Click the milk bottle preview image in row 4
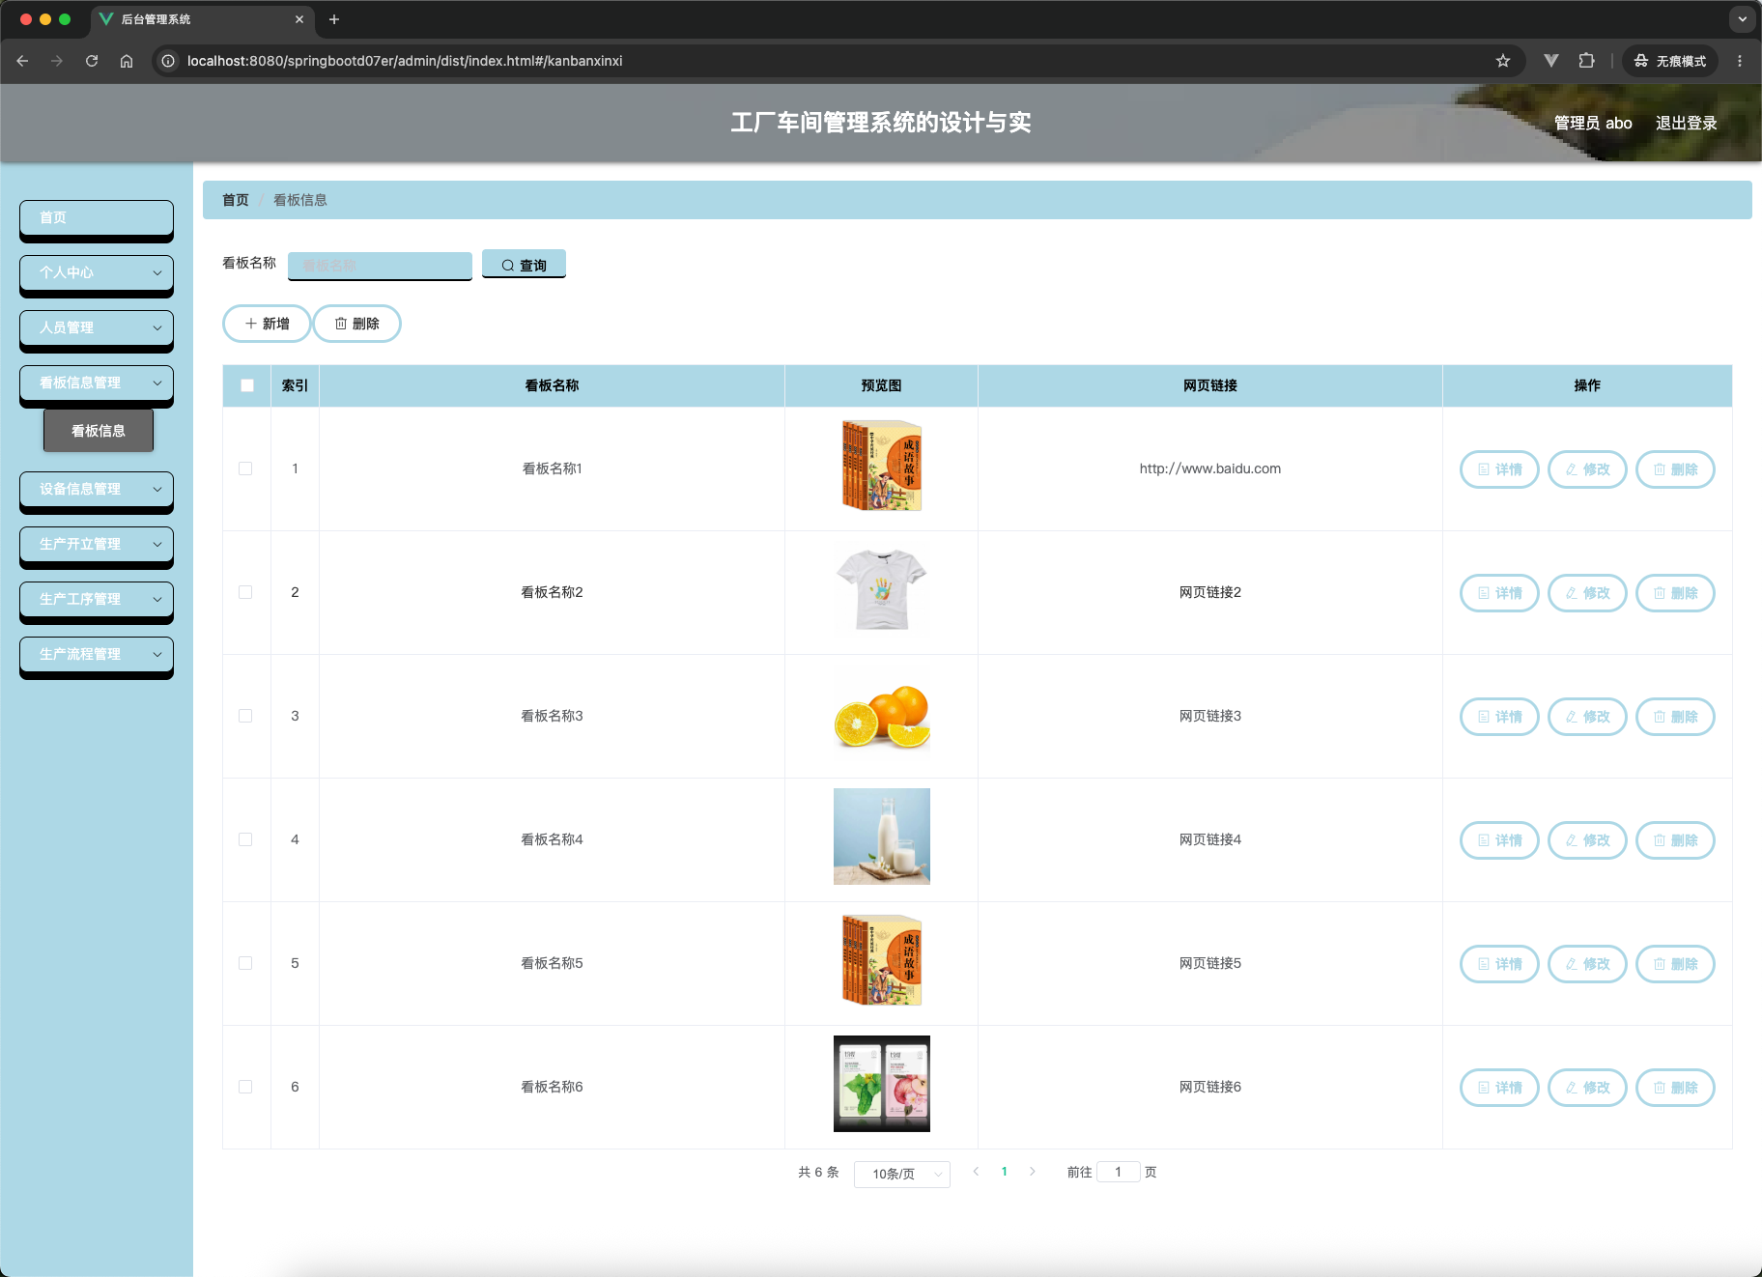 (x=882, y=837)
